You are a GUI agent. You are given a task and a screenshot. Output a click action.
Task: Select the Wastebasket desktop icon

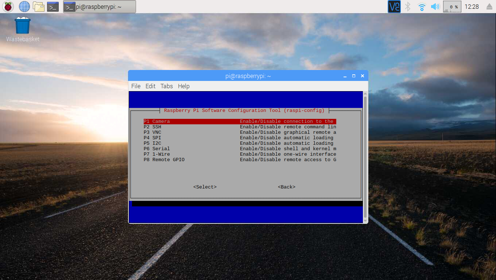[x=23, y=30]
